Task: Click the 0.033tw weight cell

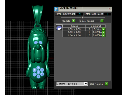Action: (97, 35)
